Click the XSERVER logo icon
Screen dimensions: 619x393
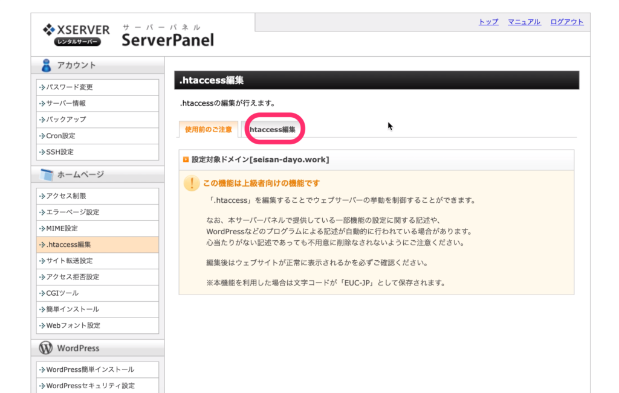click(x=50, y=30)
